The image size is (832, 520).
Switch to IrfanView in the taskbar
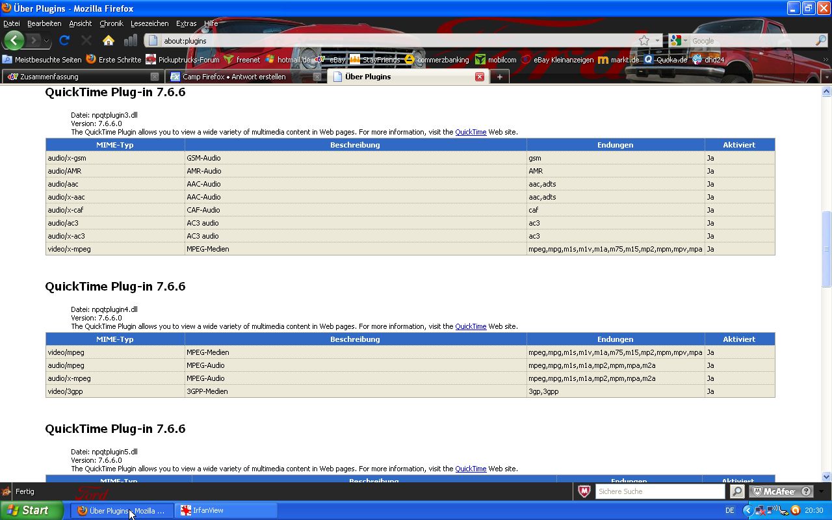pyautogui.click(x=226, y=510)
